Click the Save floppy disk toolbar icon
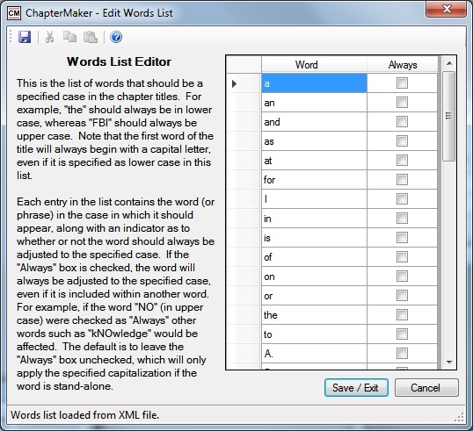The height and width of the screenshot is (431, 473). 25,37
